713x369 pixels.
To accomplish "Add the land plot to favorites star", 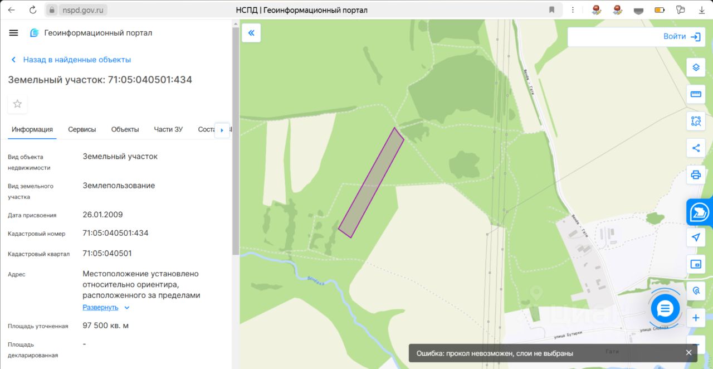I will click(17, 104).
